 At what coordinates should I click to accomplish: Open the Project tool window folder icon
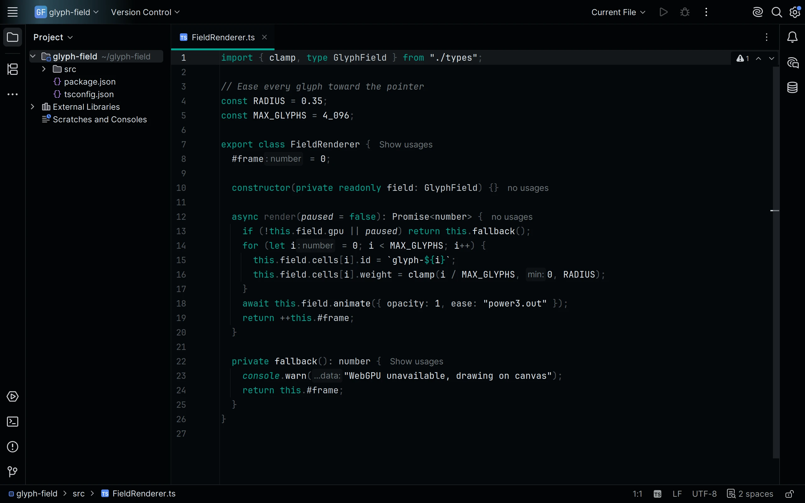[13, 37]
